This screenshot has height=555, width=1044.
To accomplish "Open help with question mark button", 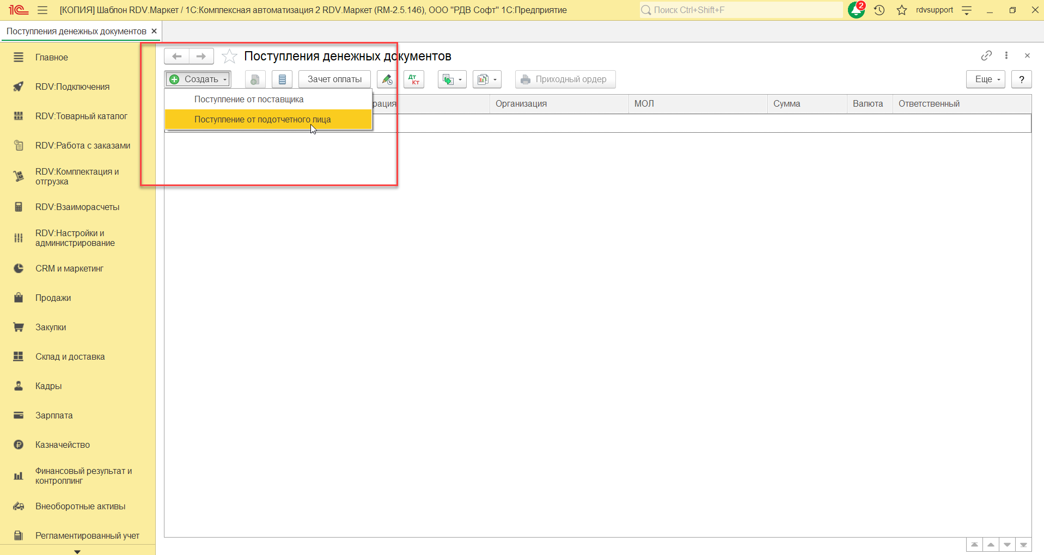I will tap(1022, 79).
